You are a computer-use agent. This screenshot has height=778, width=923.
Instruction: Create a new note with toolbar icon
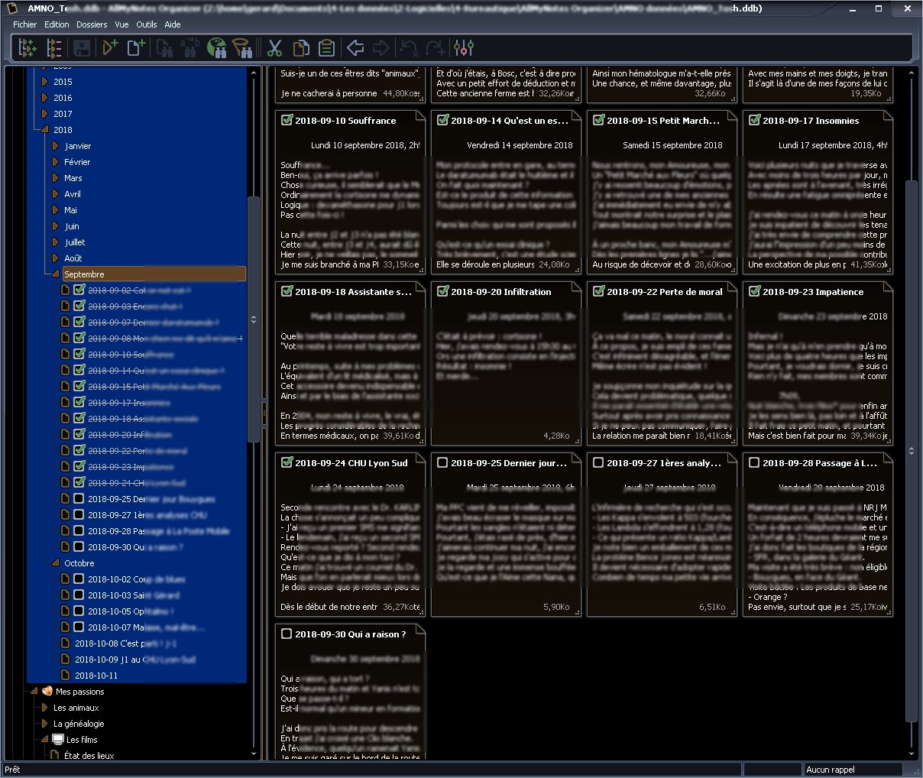pos(136,48)
